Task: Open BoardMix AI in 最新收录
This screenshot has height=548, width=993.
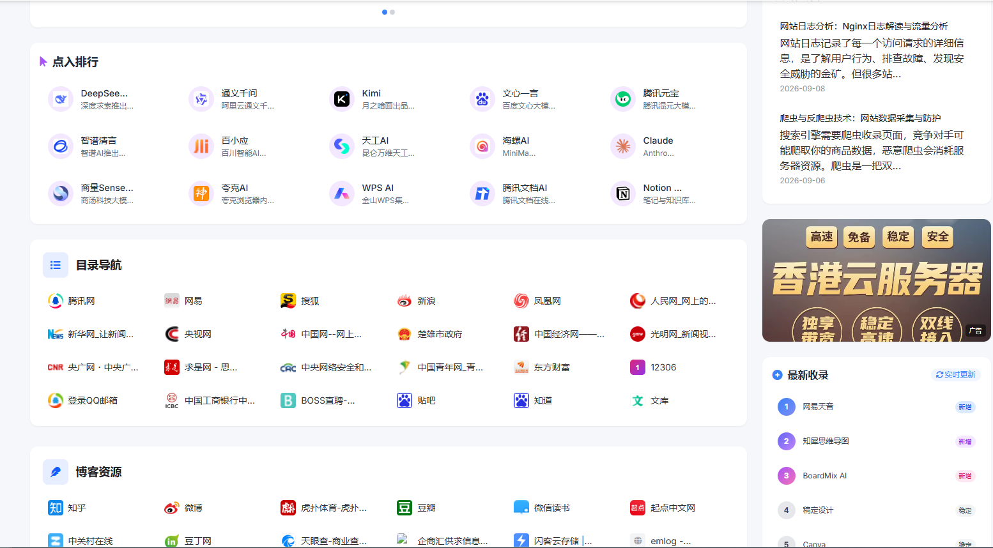Action: pyautogui.click(x=824, y=476)
